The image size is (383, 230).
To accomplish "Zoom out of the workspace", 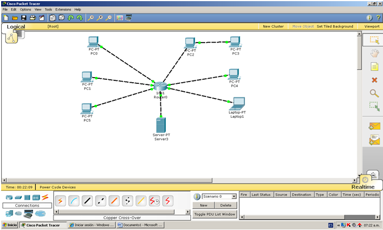I will (x=109, y=18).
